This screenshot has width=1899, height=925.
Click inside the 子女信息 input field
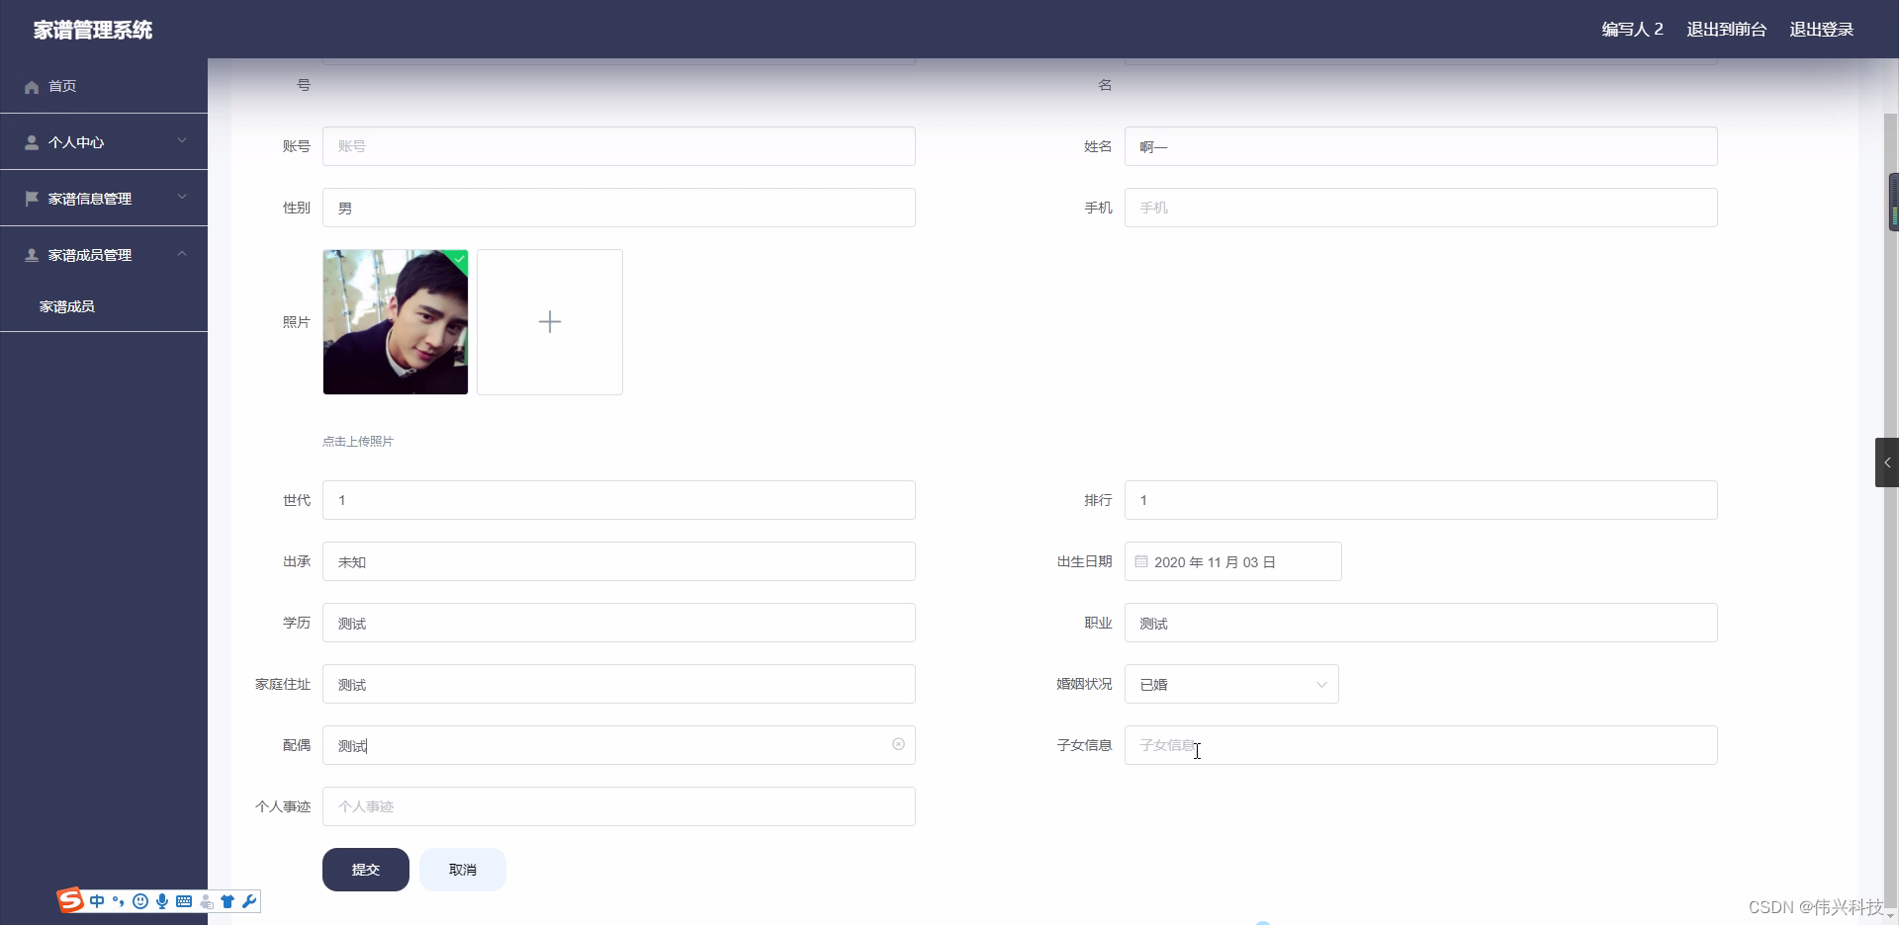1419,744
